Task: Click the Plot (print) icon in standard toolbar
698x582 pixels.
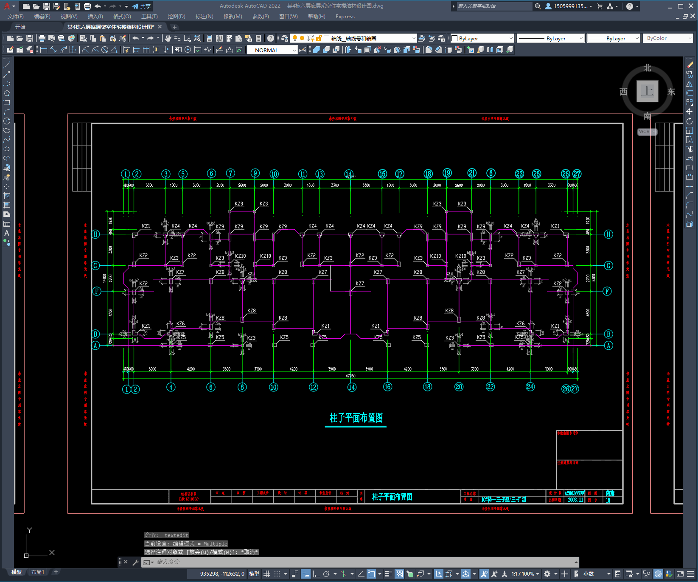Action: click(42, 38)
